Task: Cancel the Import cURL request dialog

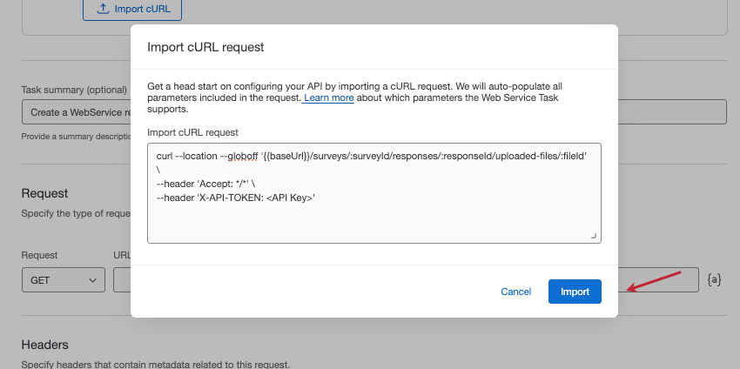Action: coord(515,292)
